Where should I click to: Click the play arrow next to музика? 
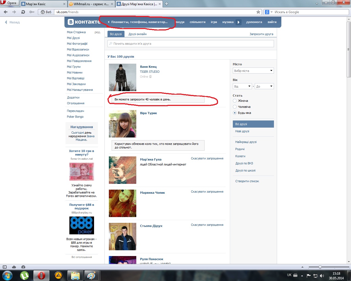[x=238, y=22]
